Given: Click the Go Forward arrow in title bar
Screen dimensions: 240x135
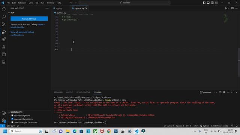Looking at the screenshot, I should (76, 3).
